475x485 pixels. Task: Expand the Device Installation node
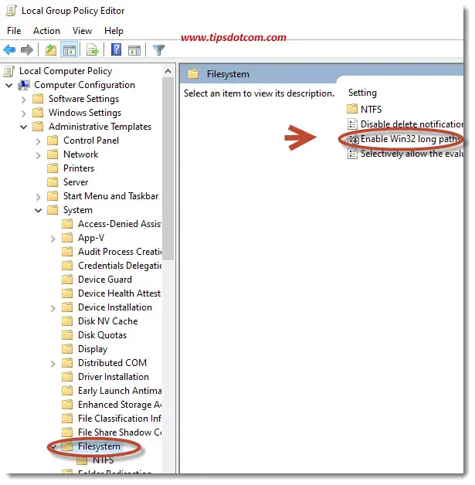[x=53, y=308]
